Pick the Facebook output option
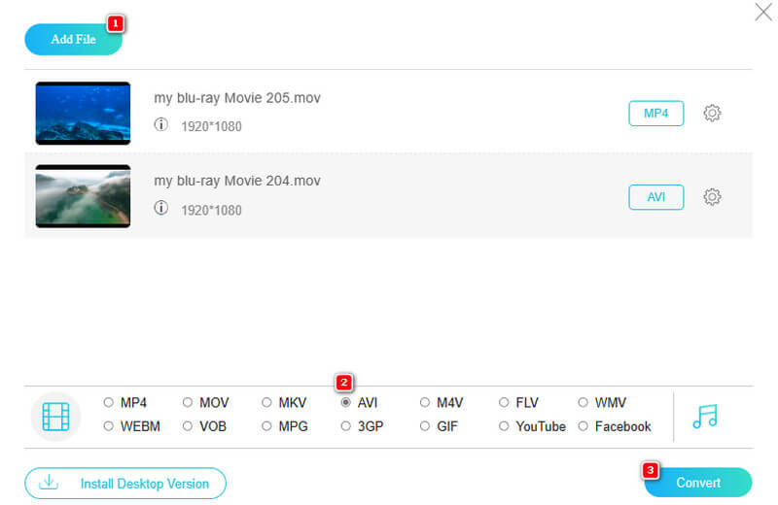The height and width of the screenshot is (505, 778). pyautogui.click(x=583, y=426)
